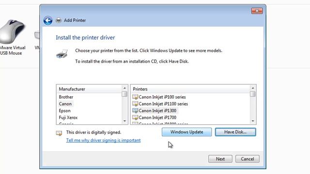Image resolution: width=310 pixels, height=174 pixels.
Task: Click Printers list scroll down arrow
Action: [x=253, y=121]
